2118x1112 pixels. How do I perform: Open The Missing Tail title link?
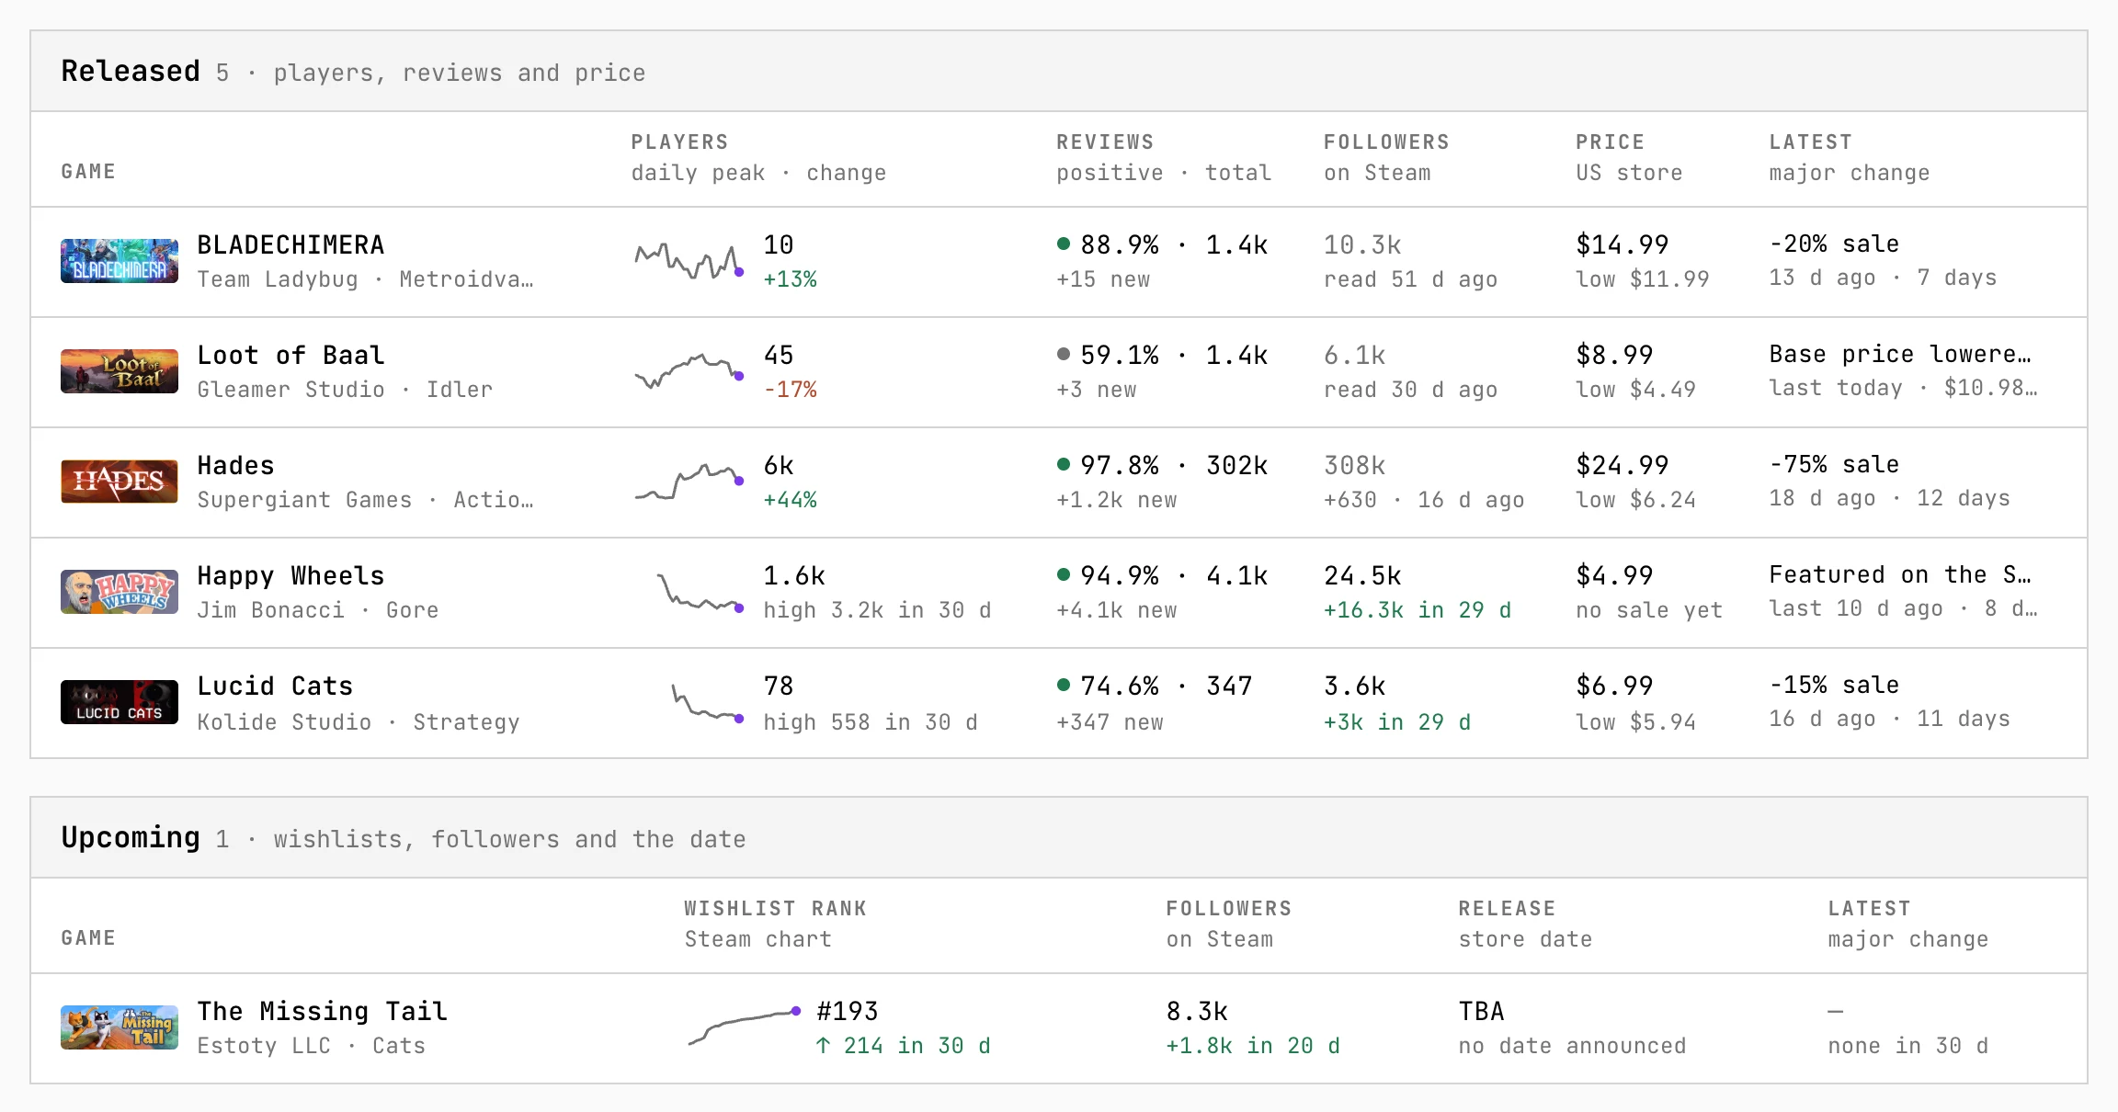point(322,1011)
